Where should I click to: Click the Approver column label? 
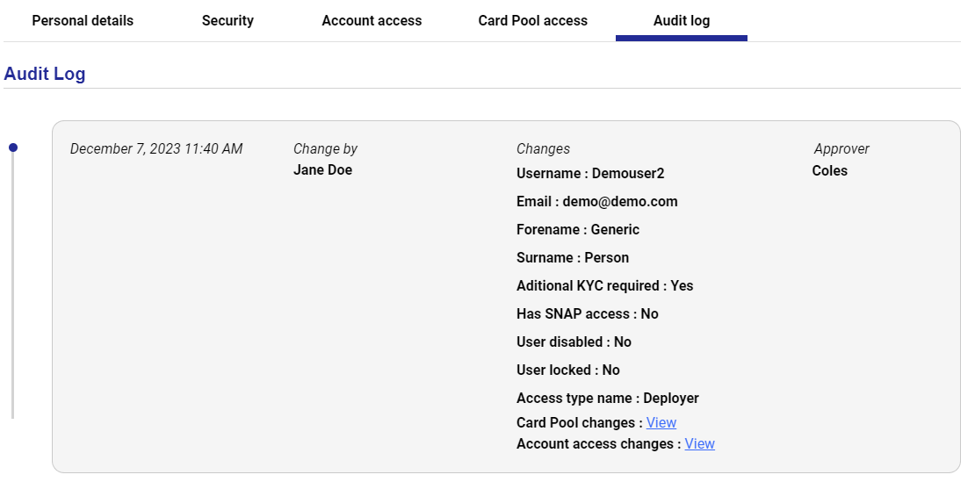(x=841, y=149)
